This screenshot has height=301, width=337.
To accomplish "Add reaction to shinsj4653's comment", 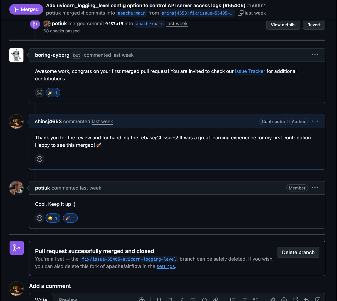I will tap(40, 159).
